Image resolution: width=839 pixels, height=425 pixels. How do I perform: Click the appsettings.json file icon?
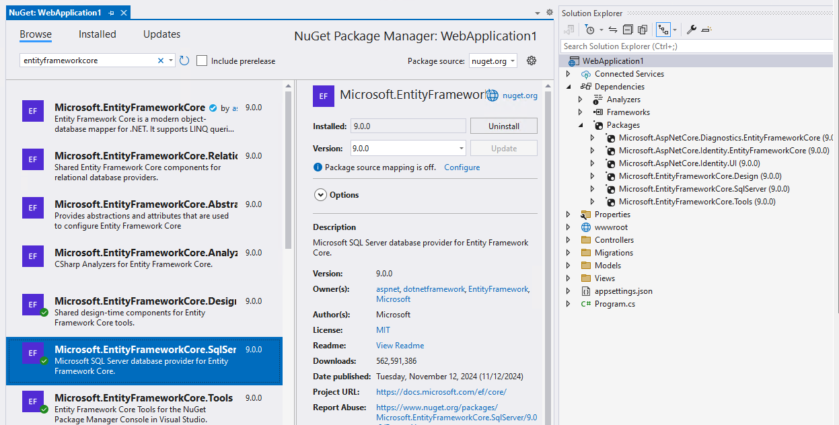(x=585, y=291)
